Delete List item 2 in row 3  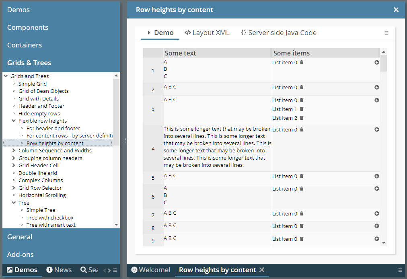302,118
